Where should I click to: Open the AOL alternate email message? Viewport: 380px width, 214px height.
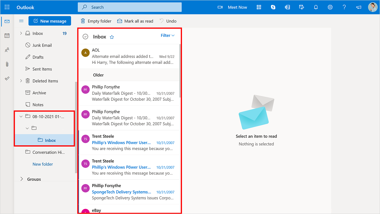pyautogui.click(x=129, y=56)
